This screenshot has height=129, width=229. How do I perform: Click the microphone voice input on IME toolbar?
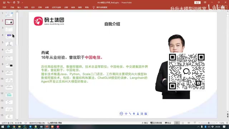(134, 114)
